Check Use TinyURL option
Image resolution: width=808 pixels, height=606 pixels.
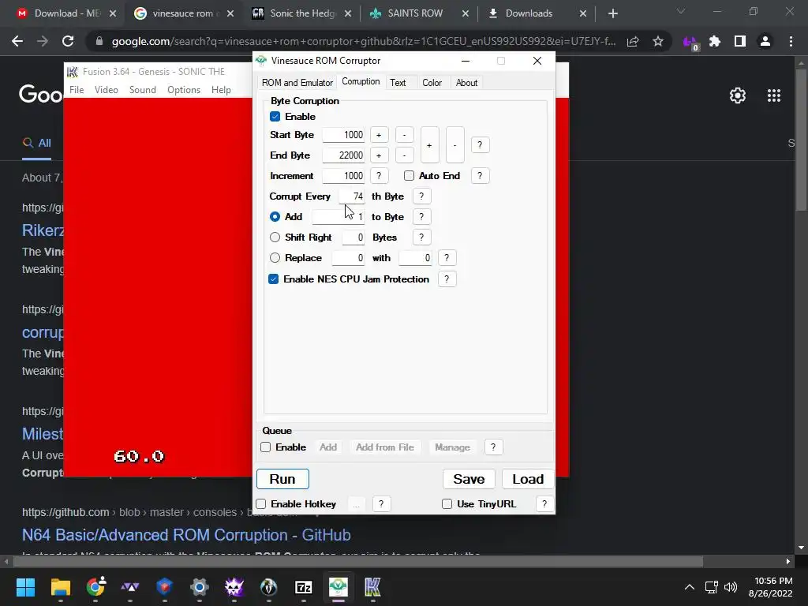(447, 504)
